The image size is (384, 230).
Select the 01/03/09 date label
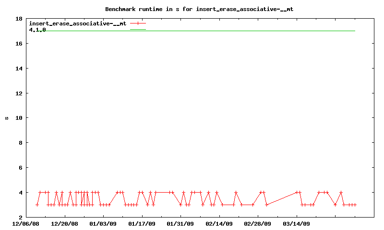[x=103, y=223]
